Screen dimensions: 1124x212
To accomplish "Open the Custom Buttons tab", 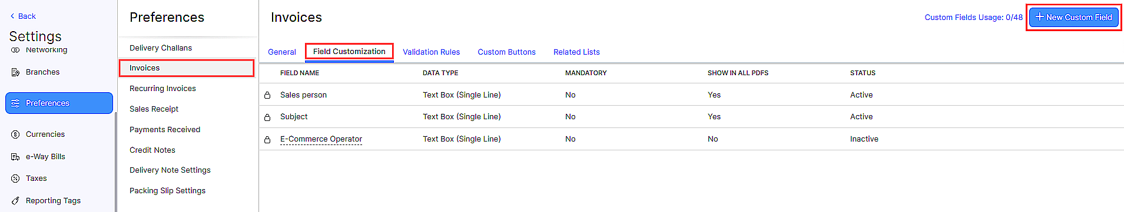I will pos(507,52).
